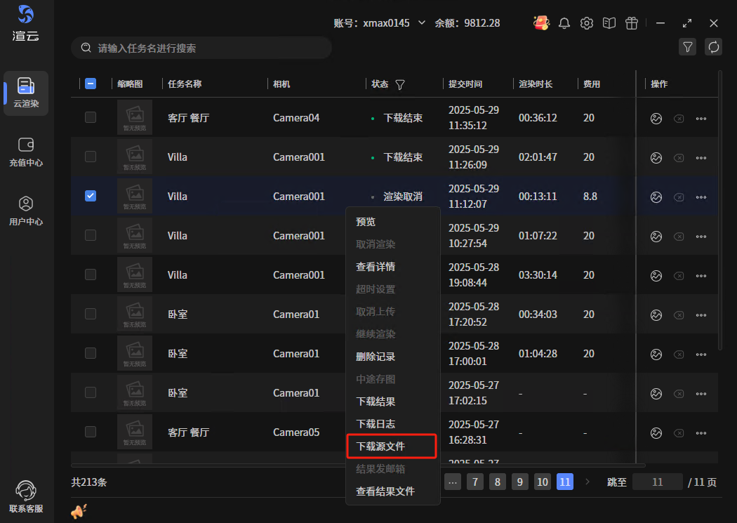Open the 状态 column filter funnel
The height and width of the screenshot is (523, 737).
[x=400, y=84]
